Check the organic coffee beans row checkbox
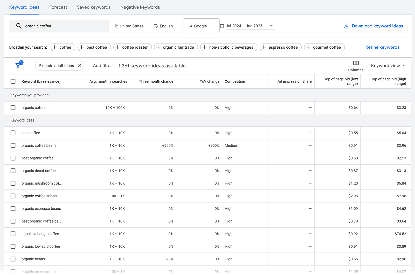 pyautogui.click(x=13, y=145)
